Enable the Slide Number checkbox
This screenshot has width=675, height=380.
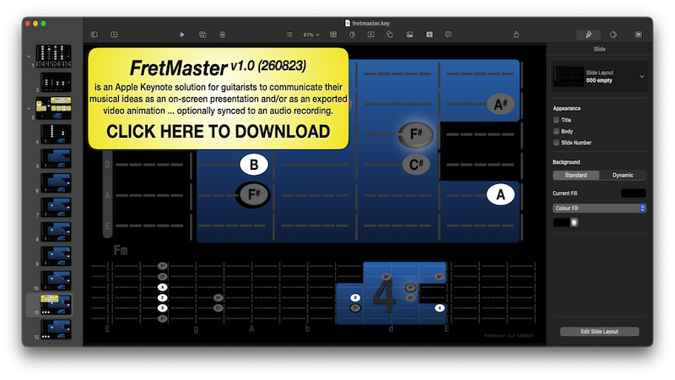(x=556, y=142)
